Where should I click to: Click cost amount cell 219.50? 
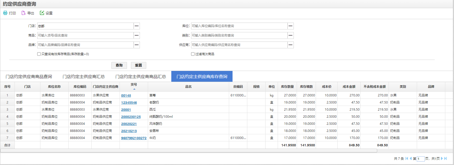349,110
